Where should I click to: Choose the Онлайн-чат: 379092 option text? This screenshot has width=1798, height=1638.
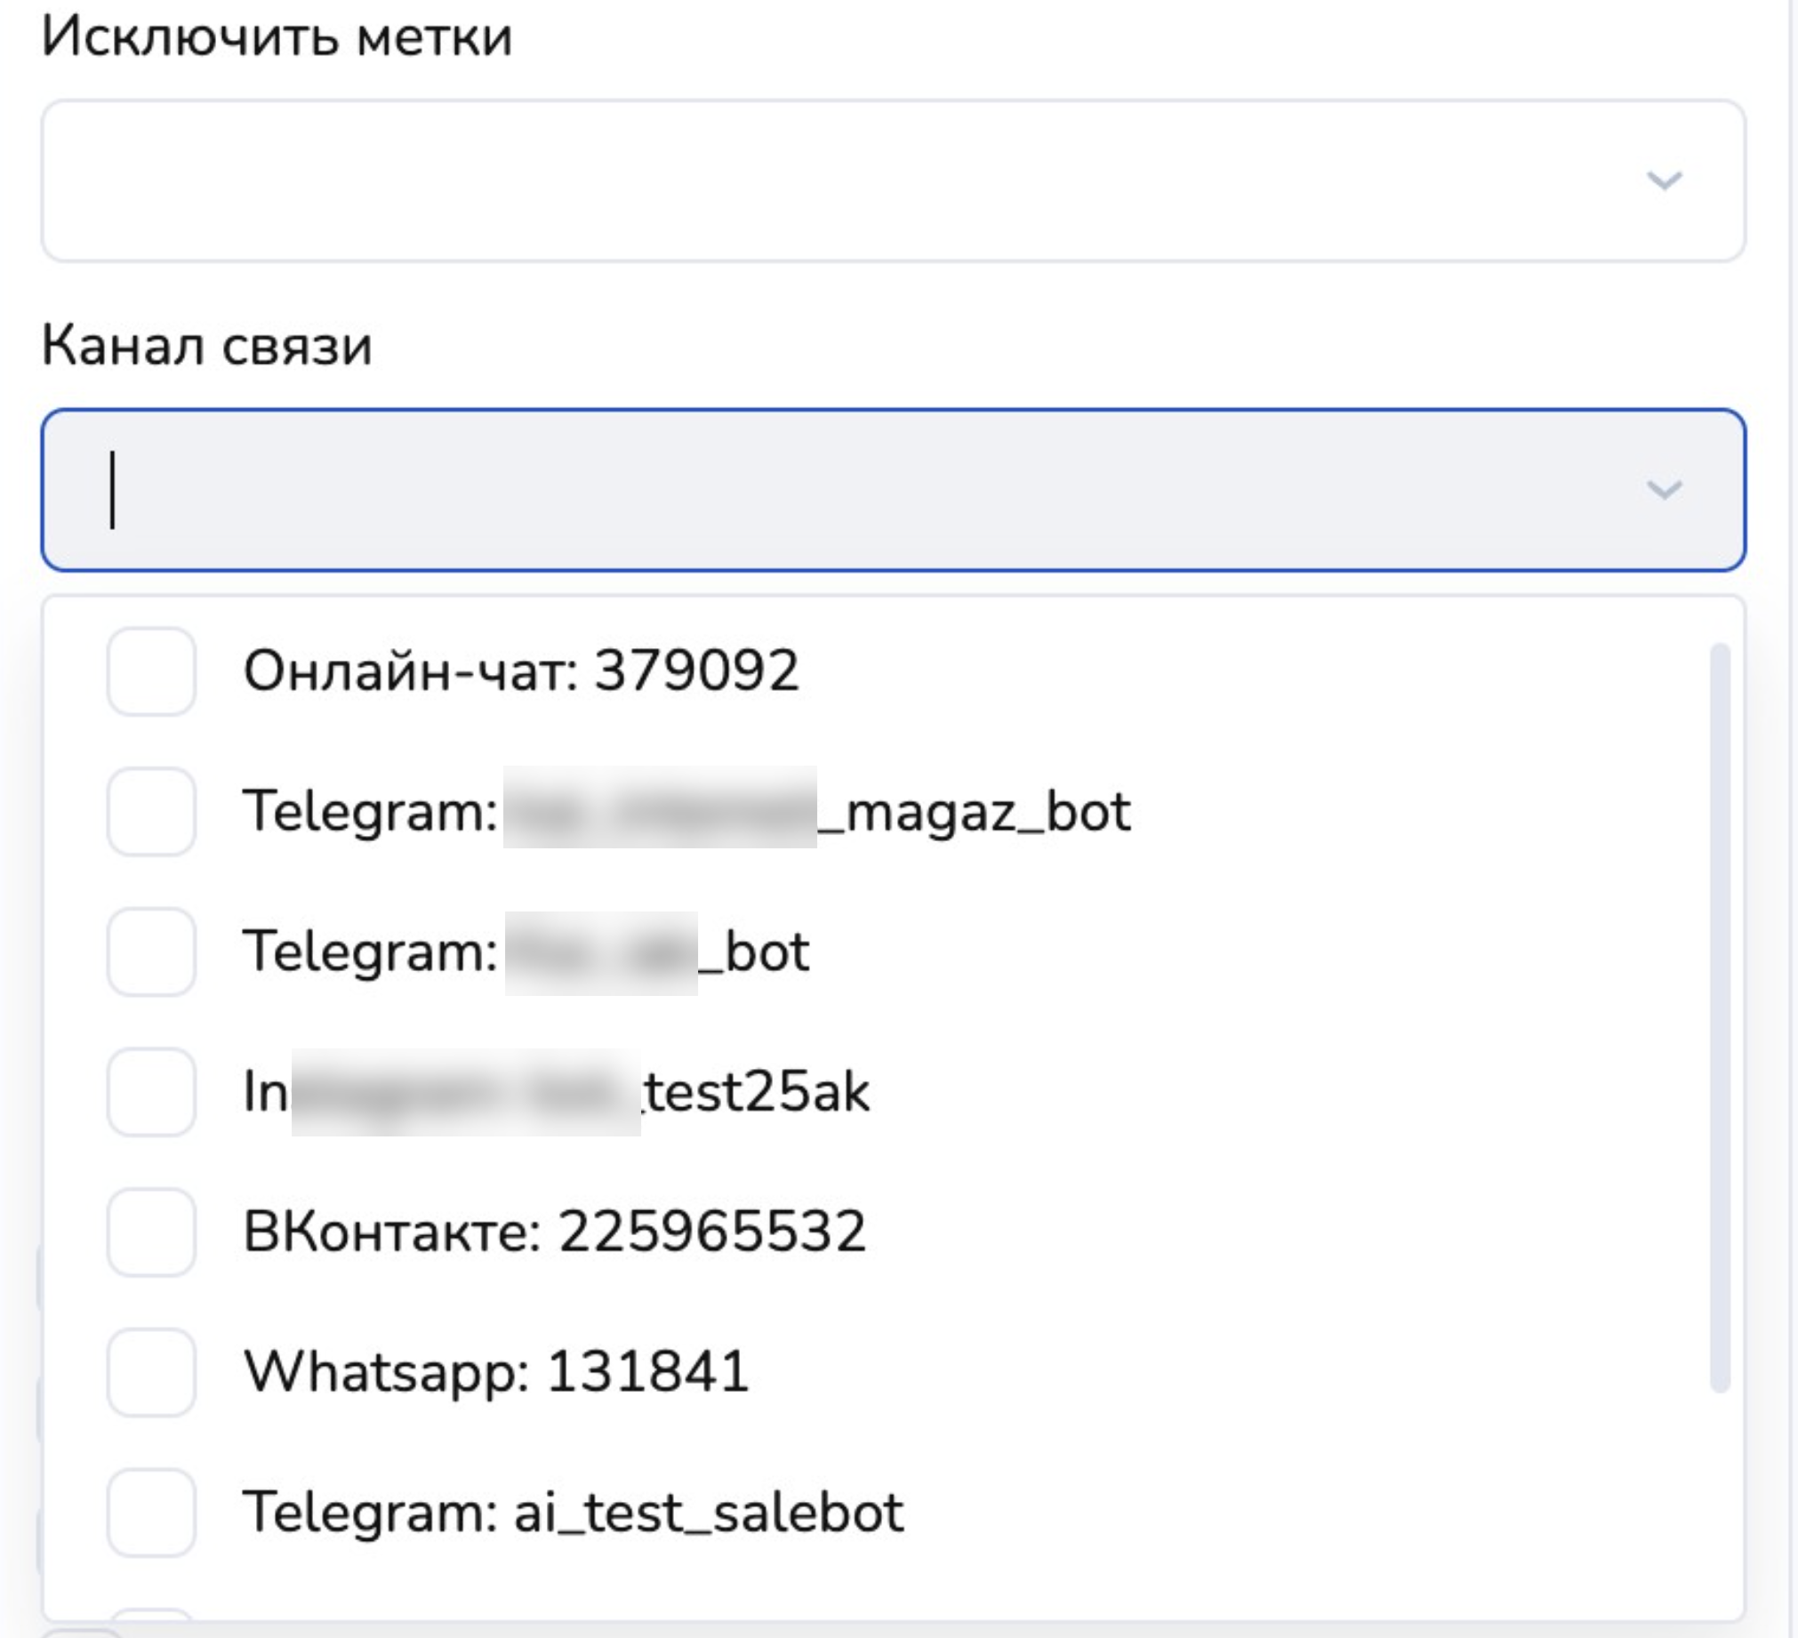pos(521,671)
